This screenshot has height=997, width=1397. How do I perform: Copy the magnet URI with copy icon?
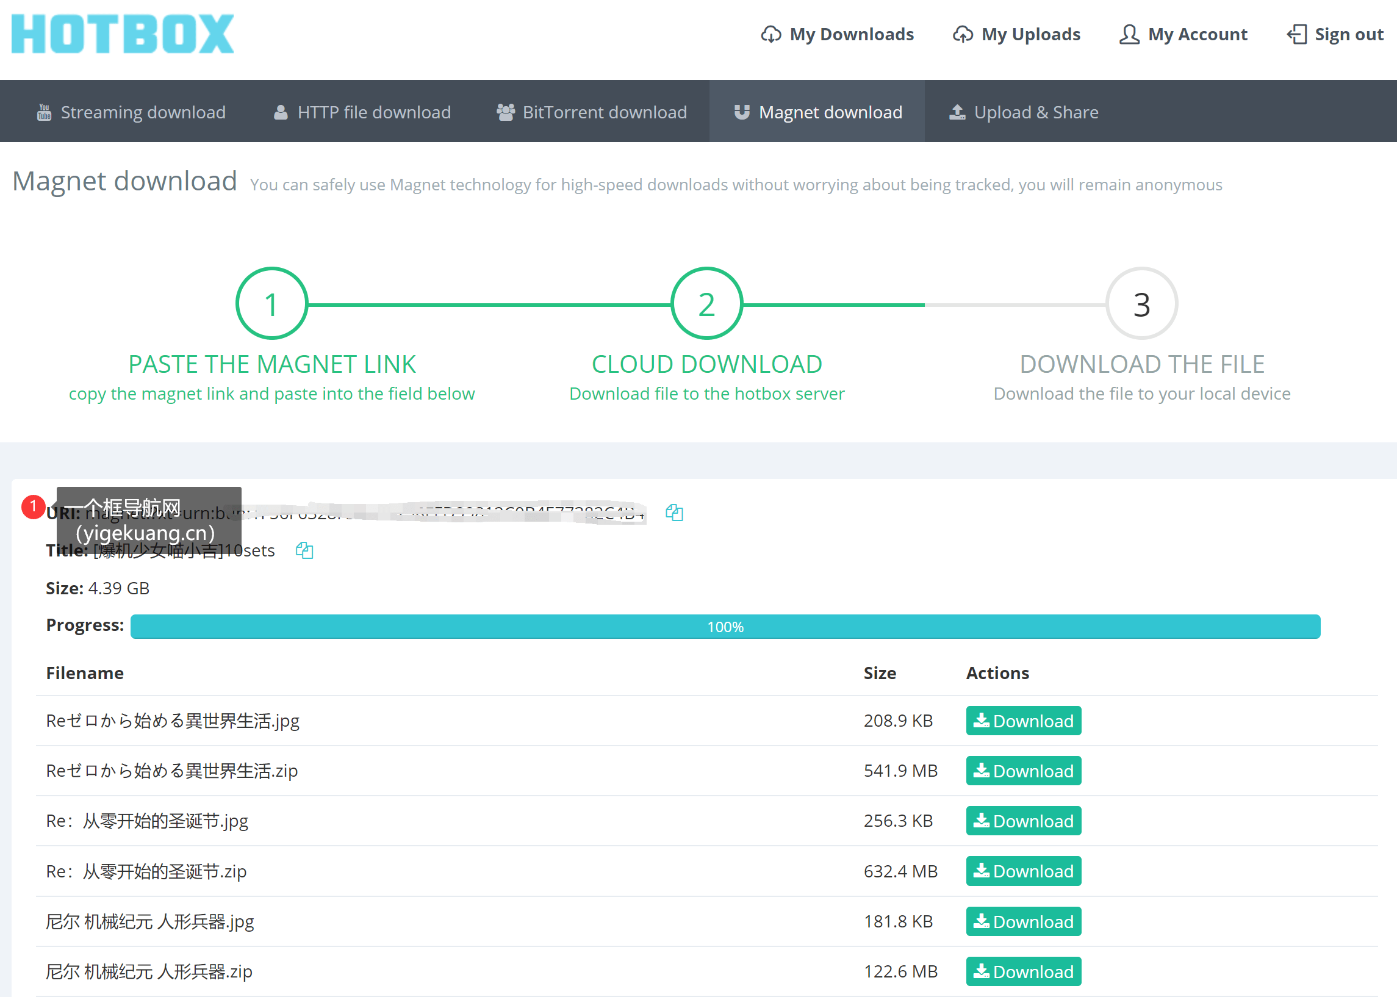coord(674,513)
